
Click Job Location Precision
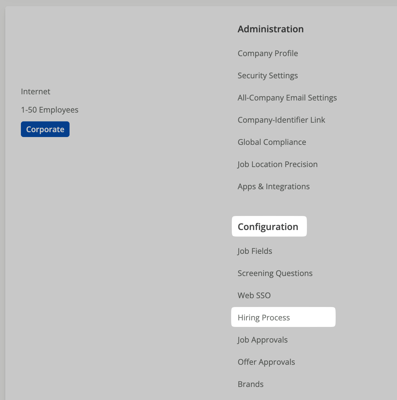coord(278,164)
